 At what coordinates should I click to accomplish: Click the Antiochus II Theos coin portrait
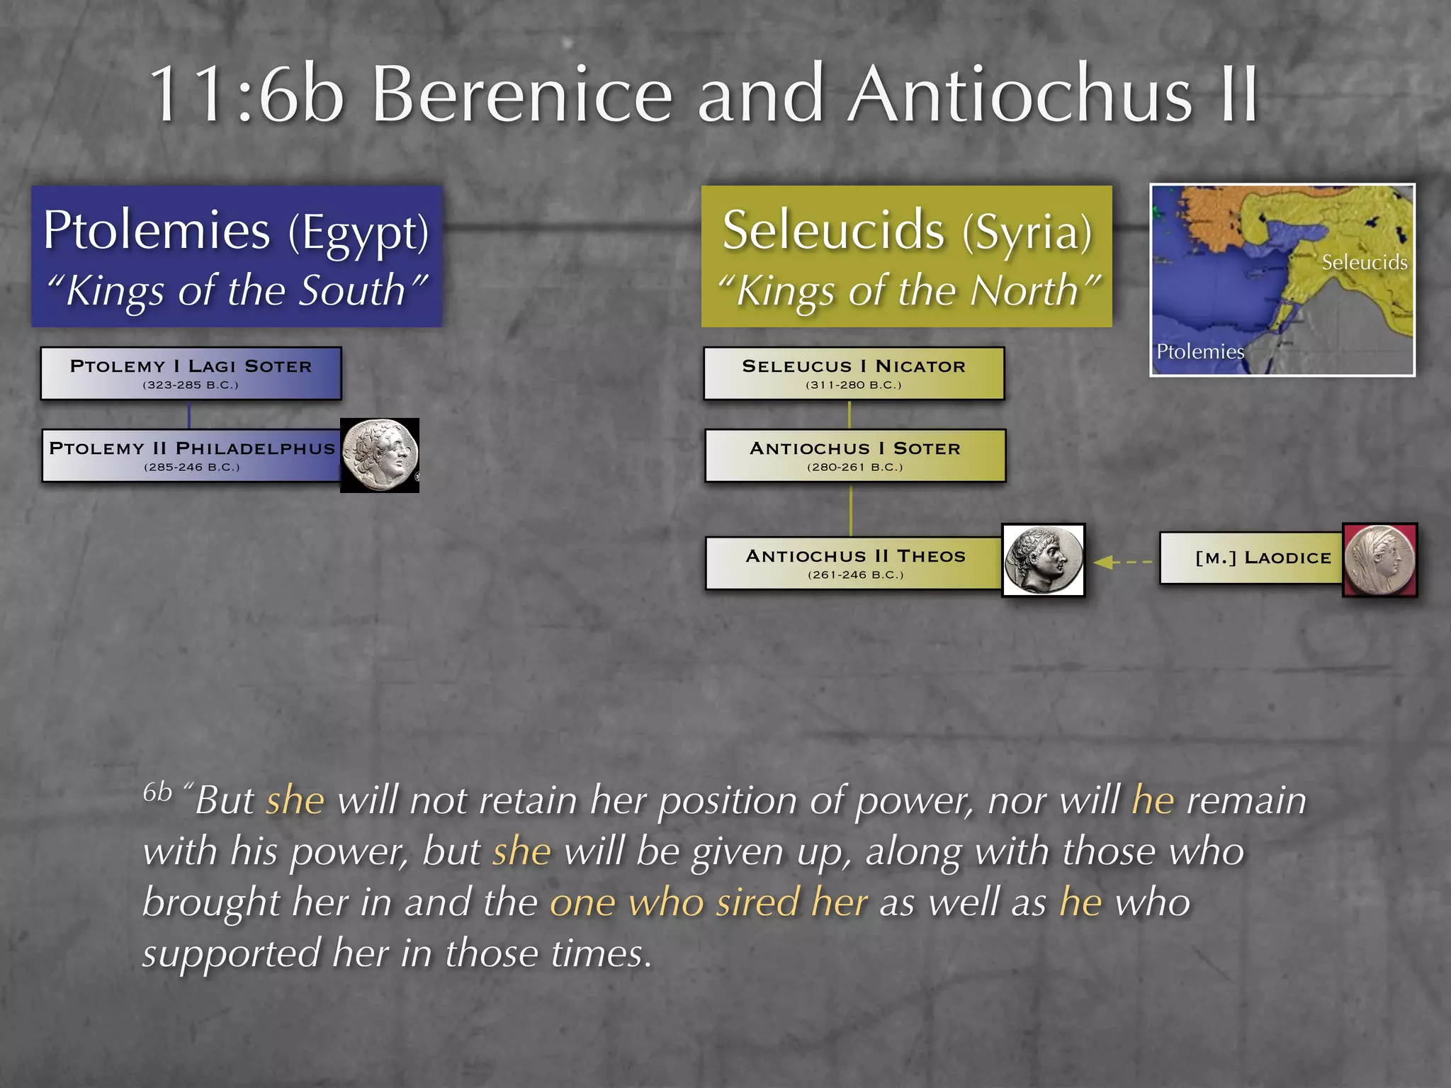[x=1043, y=560]
